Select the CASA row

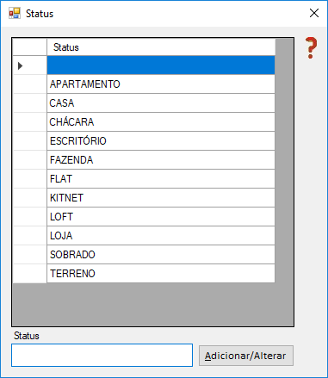(x=161, y=103)
